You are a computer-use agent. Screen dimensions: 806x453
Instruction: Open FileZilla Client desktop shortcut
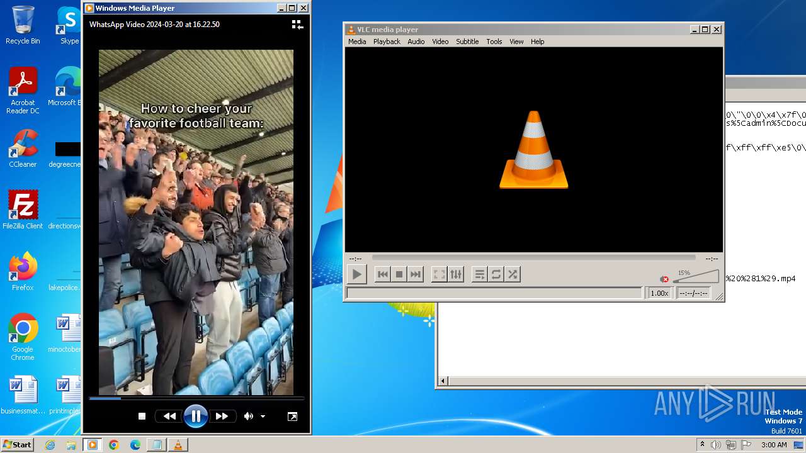23,210
